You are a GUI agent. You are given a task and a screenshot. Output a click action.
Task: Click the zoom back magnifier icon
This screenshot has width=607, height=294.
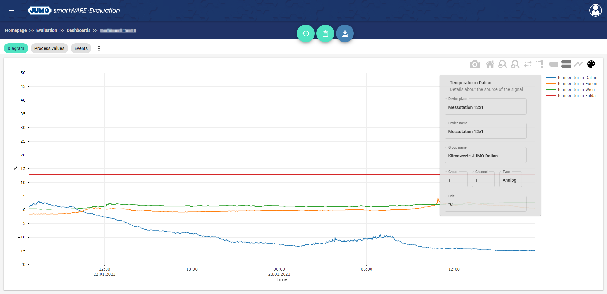(502, 64)
